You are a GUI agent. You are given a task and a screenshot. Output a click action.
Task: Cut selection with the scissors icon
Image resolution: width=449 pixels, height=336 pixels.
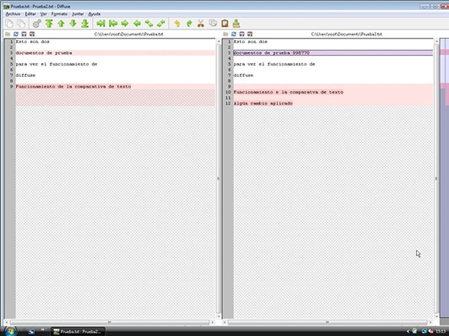(x=201, y=24)
